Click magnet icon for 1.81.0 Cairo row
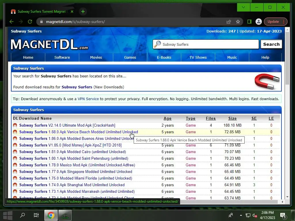This screenshot has height=221, width=295. (15, 152)
